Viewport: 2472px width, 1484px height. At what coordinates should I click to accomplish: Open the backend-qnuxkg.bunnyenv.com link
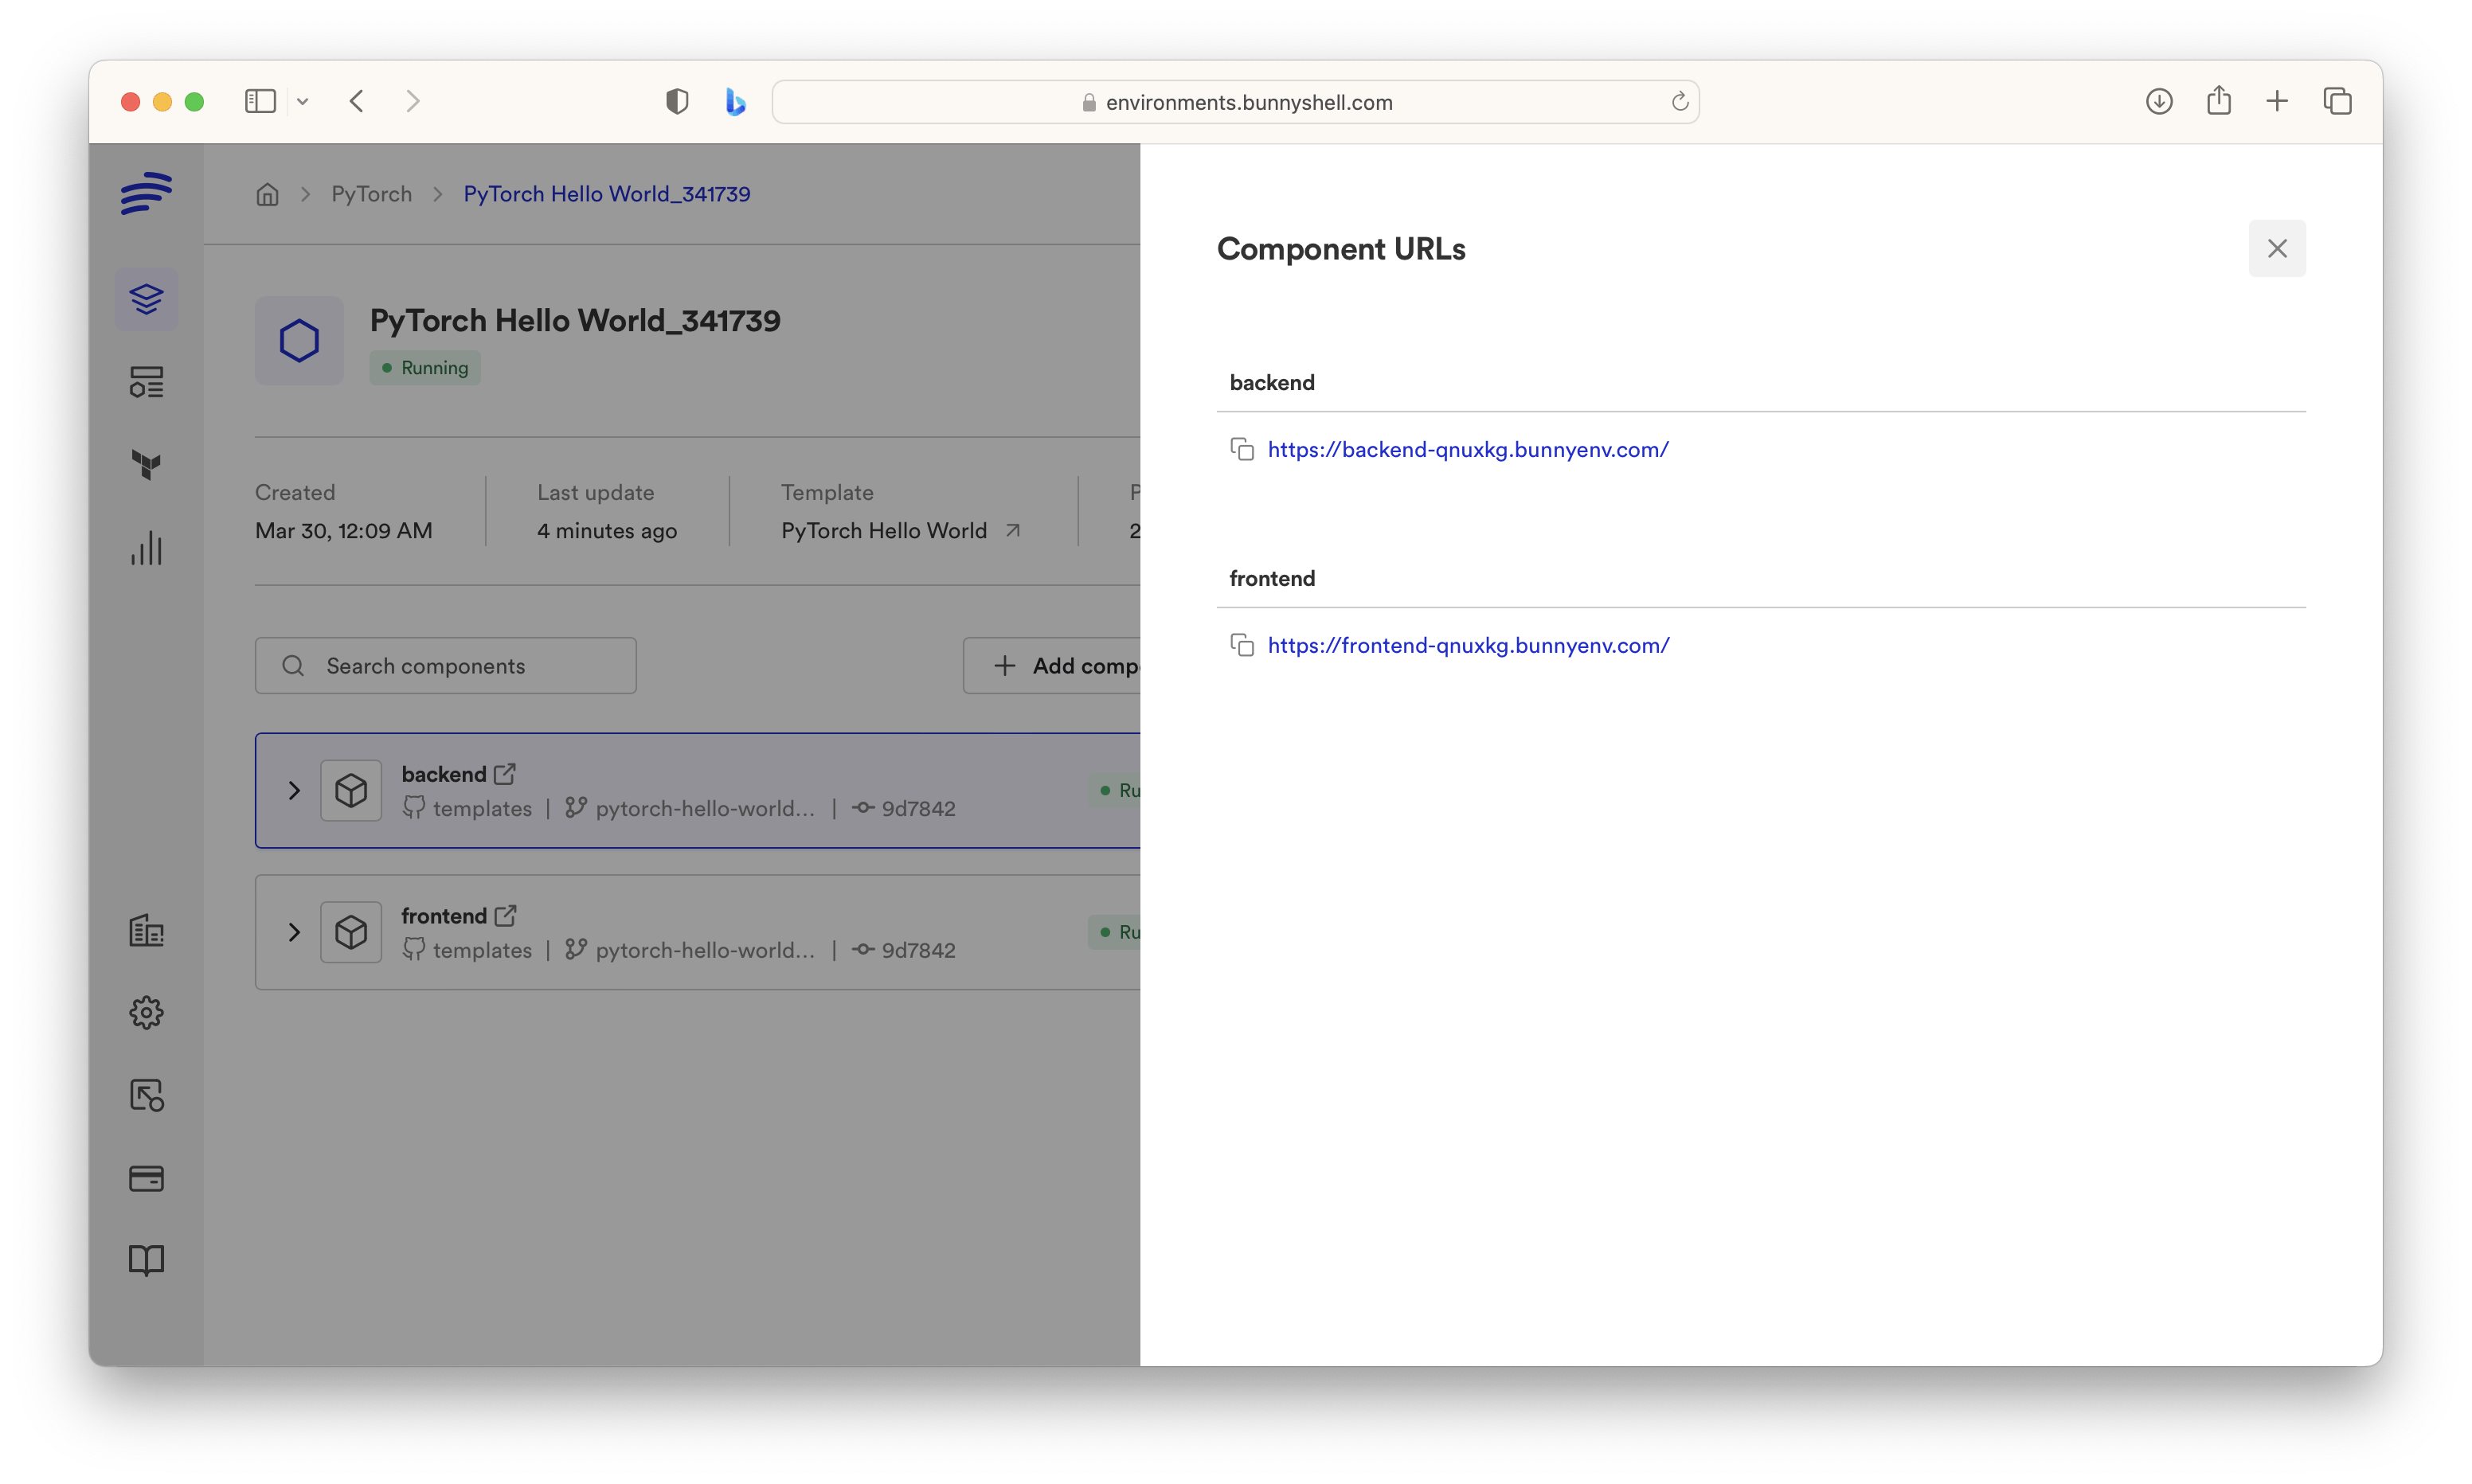coord(1467,449)
